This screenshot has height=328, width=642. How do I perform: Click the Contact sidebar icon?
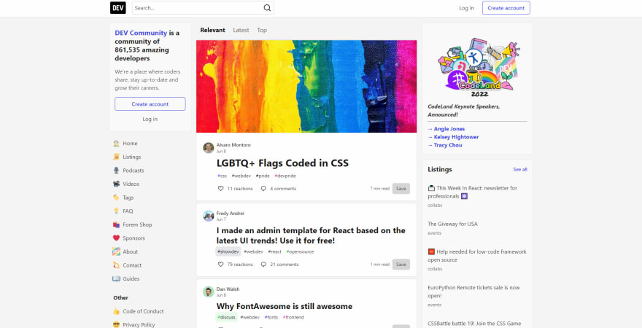point(116,265)
